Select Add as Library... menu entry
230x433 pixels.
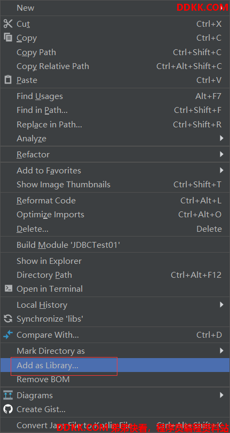(x=115, y=365)
